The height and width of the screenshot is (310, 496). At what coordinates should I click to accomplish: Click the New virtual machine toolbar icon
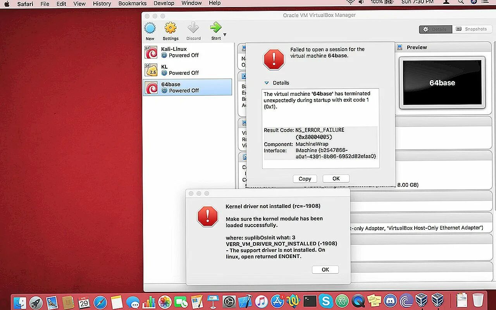coord(150,31)
